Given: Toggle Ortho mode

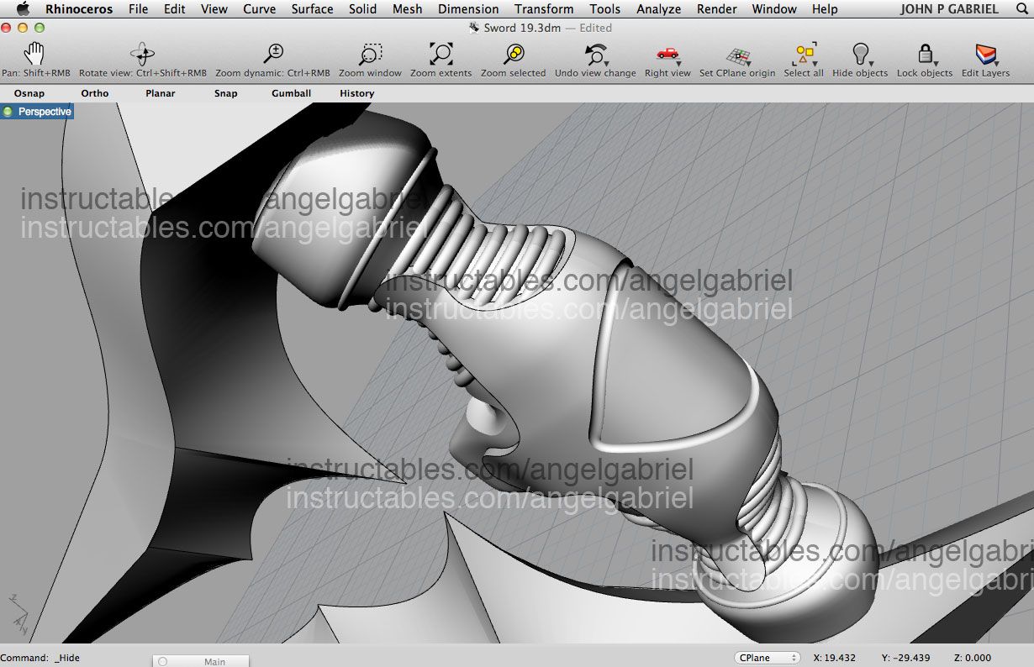Looking at the screenshot, I should click(95, 93).
